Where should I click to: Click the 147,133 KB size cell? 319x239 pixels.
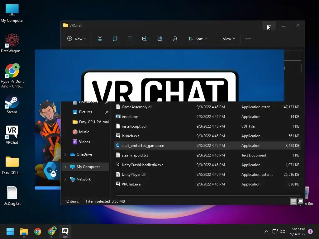click(291, 107)
